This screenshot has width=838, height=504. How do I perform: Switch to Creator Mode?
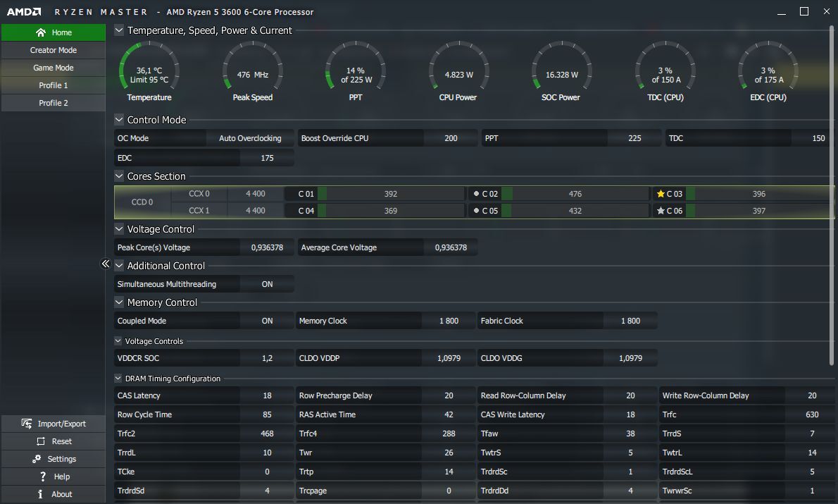point(54,50)
